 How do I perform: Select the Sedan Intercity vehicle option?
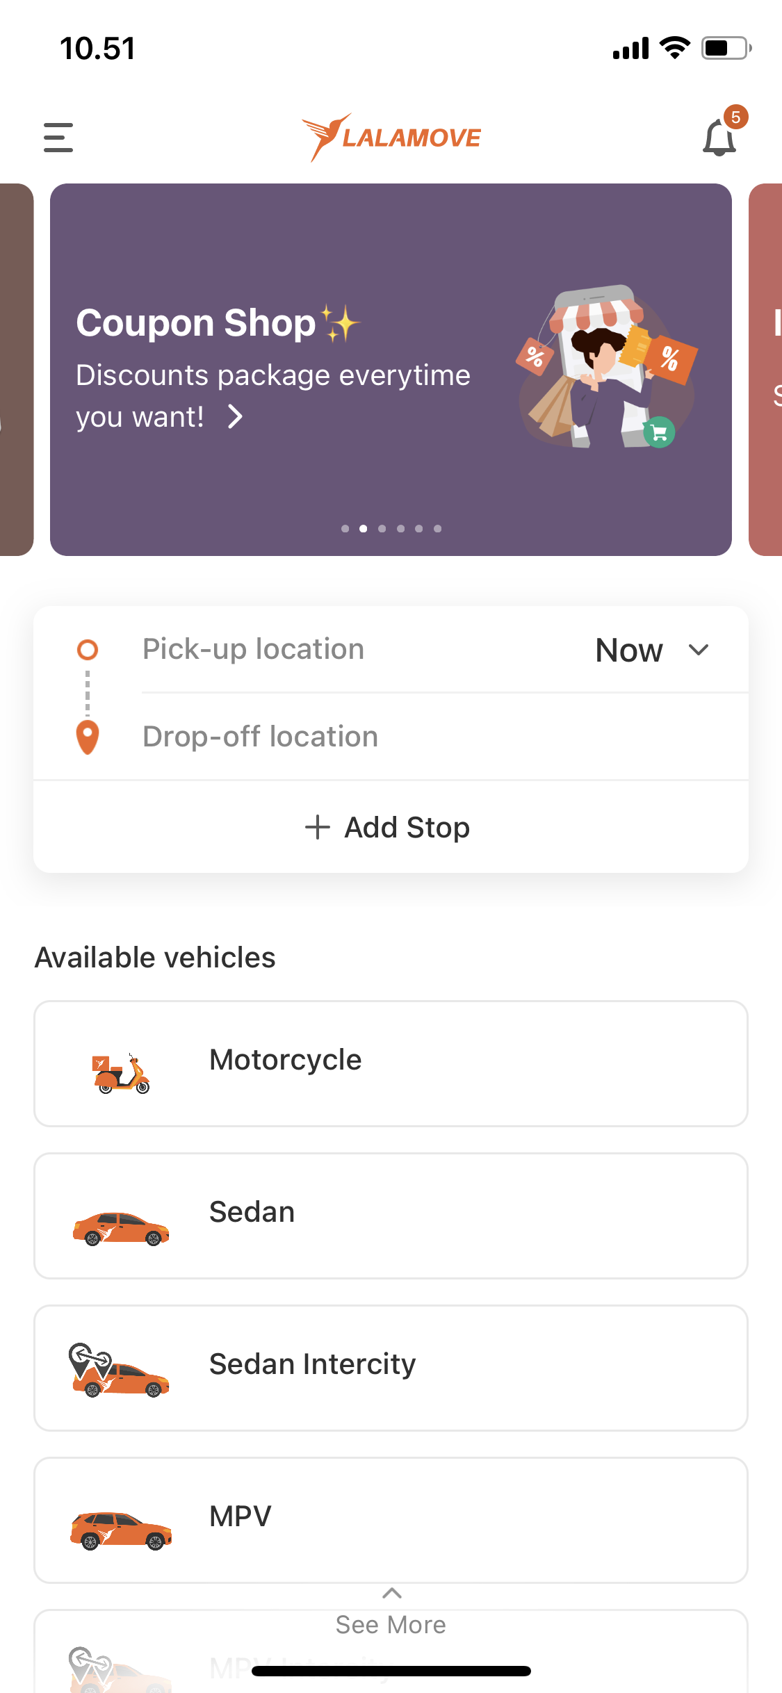(391, 1368)
